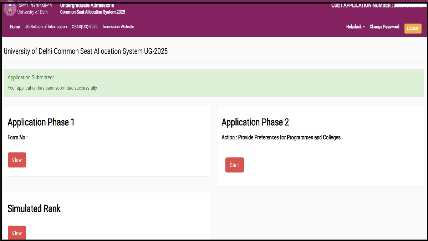Expand the Helpdesk dropdown
Image resolution: width=428 pixels, height=241 pixels.
click(x=355, y=27)
